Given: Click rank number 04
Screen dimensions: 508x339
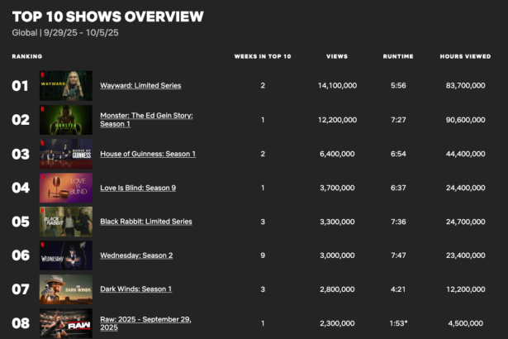Looking at the screenshot, I should pyautogui.click(x=21, y=188).
